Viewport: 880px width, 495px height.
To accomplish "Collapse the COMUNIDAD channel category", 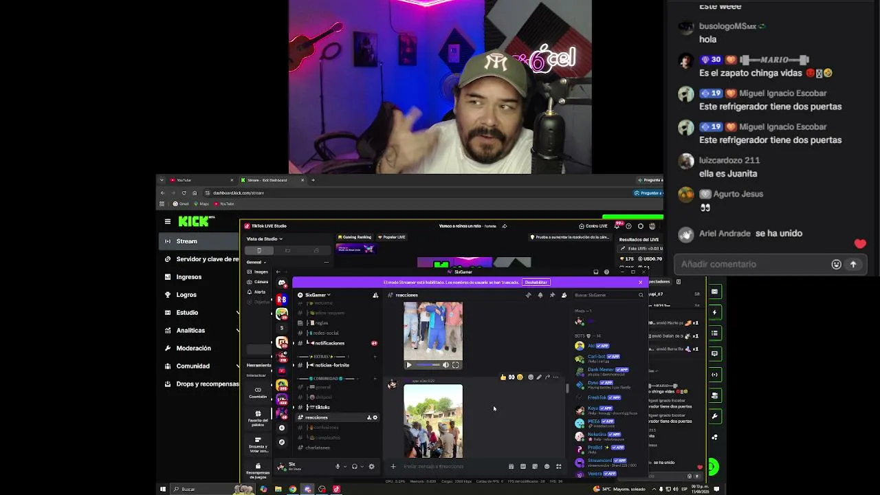I will (x=328, y=379).
